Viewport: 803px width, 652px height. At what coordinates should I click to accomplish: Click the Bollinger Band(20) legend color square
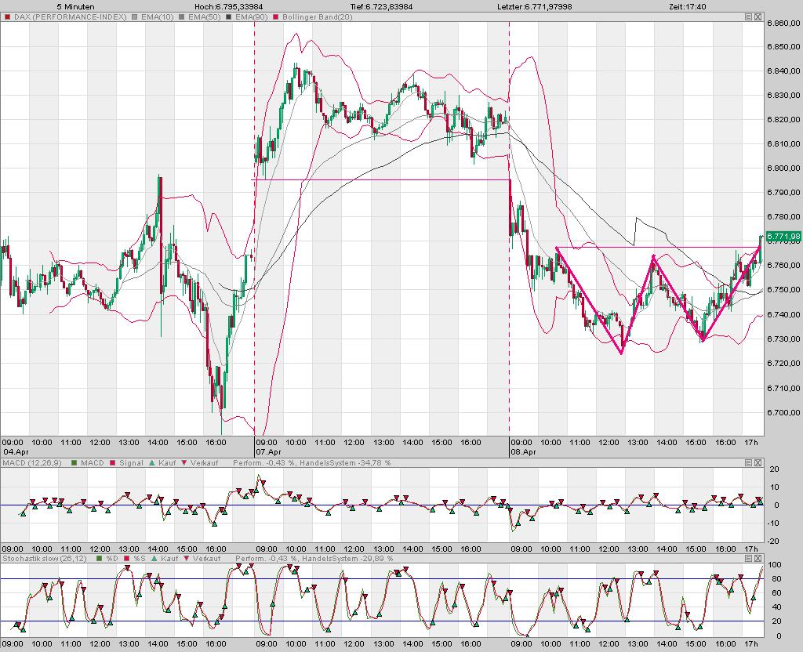tap(275, 17)
